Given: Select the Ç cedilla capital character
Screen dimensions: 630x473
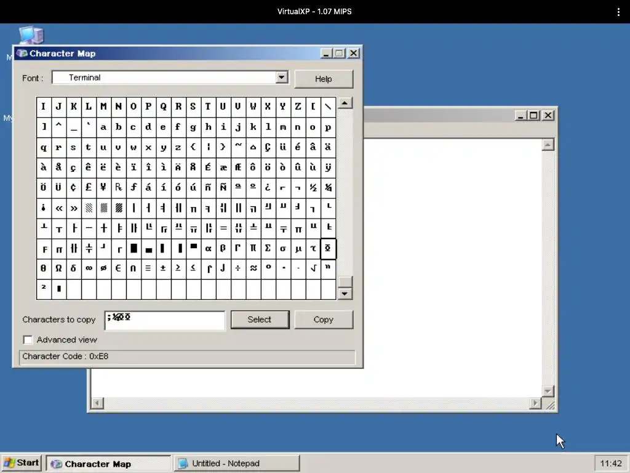Looking at the screenshot, I should coord(268,147).
